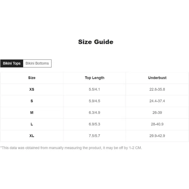Image resolution: width=189 pixels, height=189 pixels.
Task: Click the Top Length column header
Action: pos(94,78)
